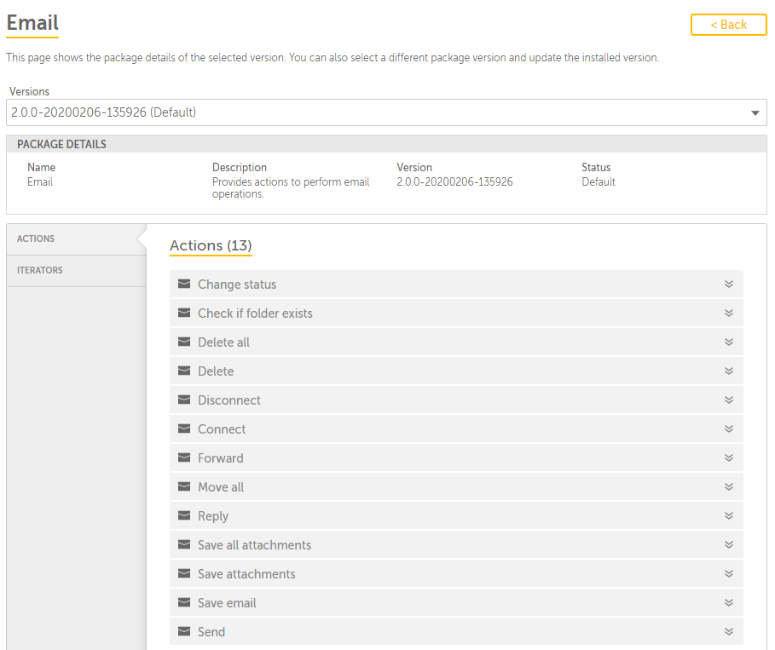Select the envelope icon on the Delete row

(184, 371)
